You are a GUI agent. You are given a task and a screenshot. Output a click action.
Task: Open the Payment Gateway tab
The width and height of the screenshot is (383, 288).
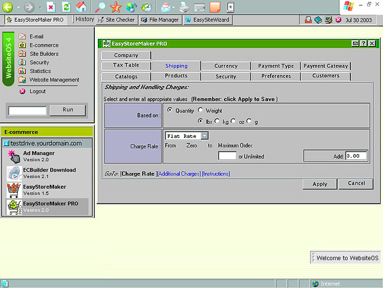pos(326,66)
